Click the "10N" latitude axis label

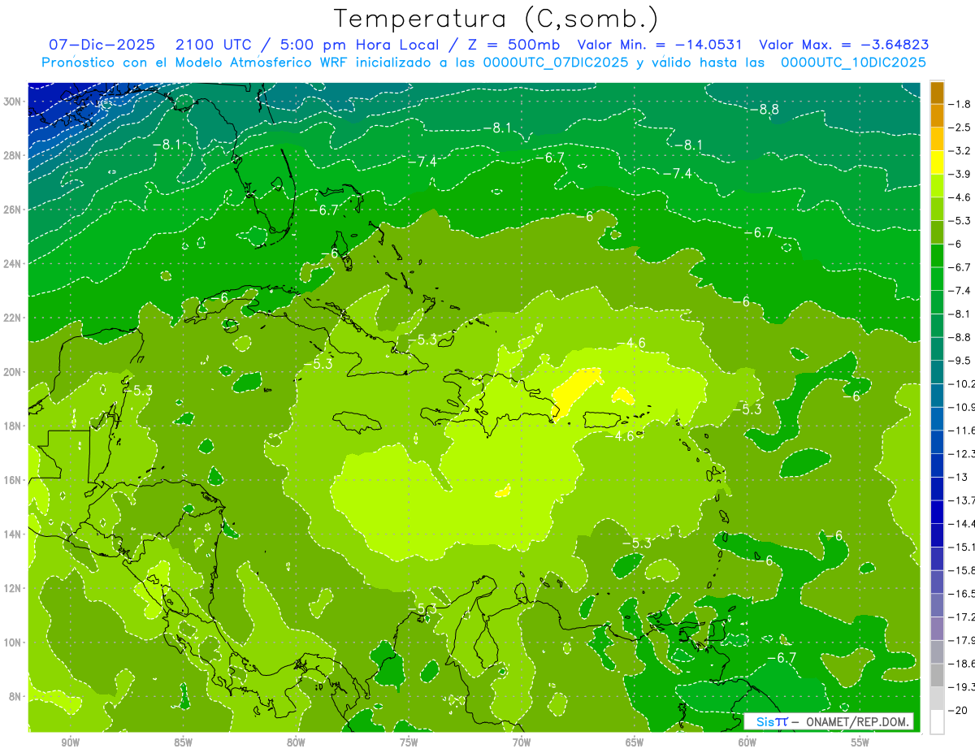(14, 643)
